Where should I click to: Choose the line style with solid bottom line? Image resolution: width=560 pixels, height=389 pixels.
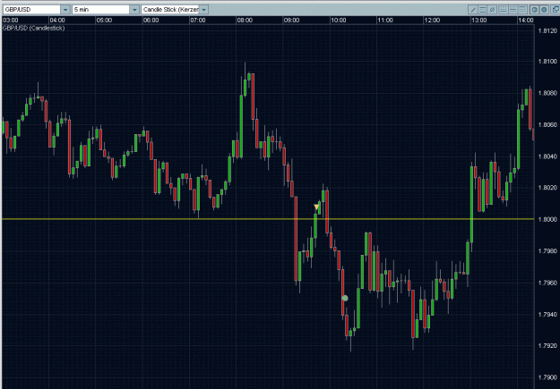(504, 10)
